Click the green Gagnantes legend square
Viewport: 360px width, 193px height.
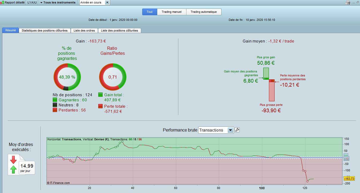[55, 100]
